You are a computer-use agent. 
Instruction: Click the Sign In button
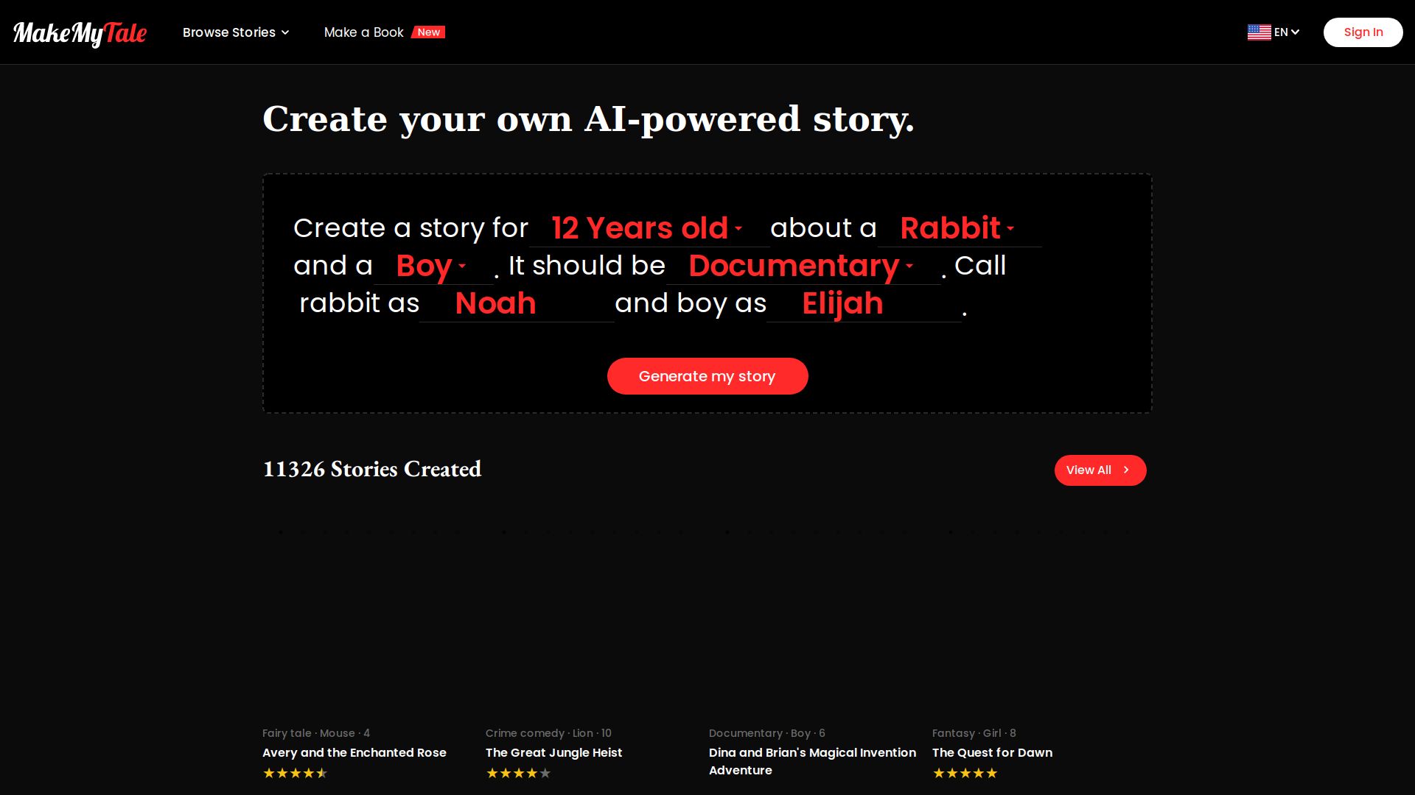tap(1363, 32)
